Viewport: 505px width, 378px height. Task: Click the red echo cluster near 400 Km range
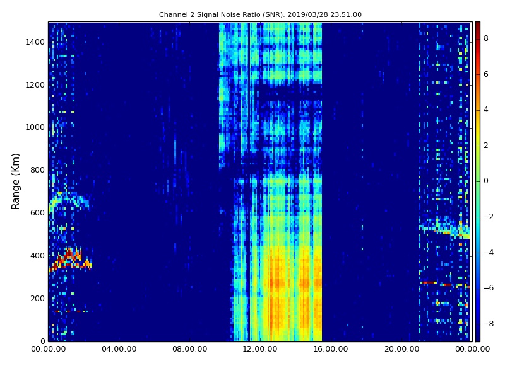pyautogui.click(x=70, y=260)
